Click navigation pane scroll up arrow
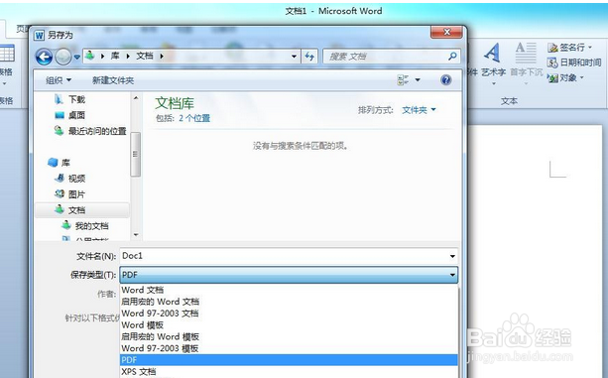This screenshot has height=378, width=608. [x=136, y=98]
